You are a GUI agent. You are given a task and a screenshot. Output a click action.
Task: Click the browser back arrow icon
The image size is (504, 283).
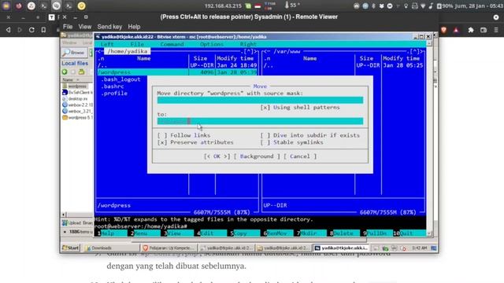tap(9, 30)
